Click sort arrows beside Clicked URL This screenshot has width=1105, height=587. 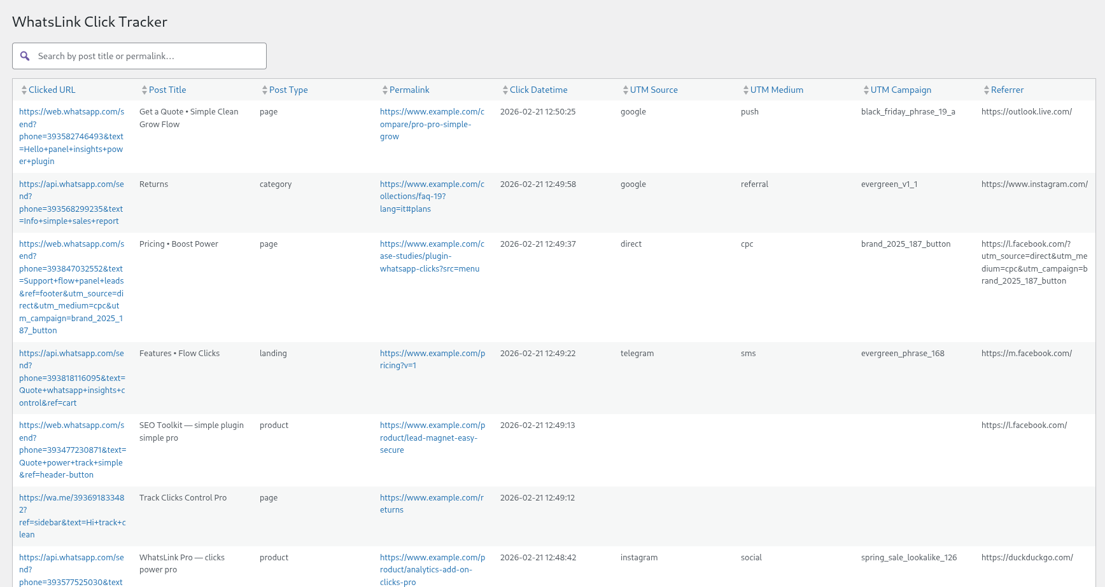(x=24, y=90)
